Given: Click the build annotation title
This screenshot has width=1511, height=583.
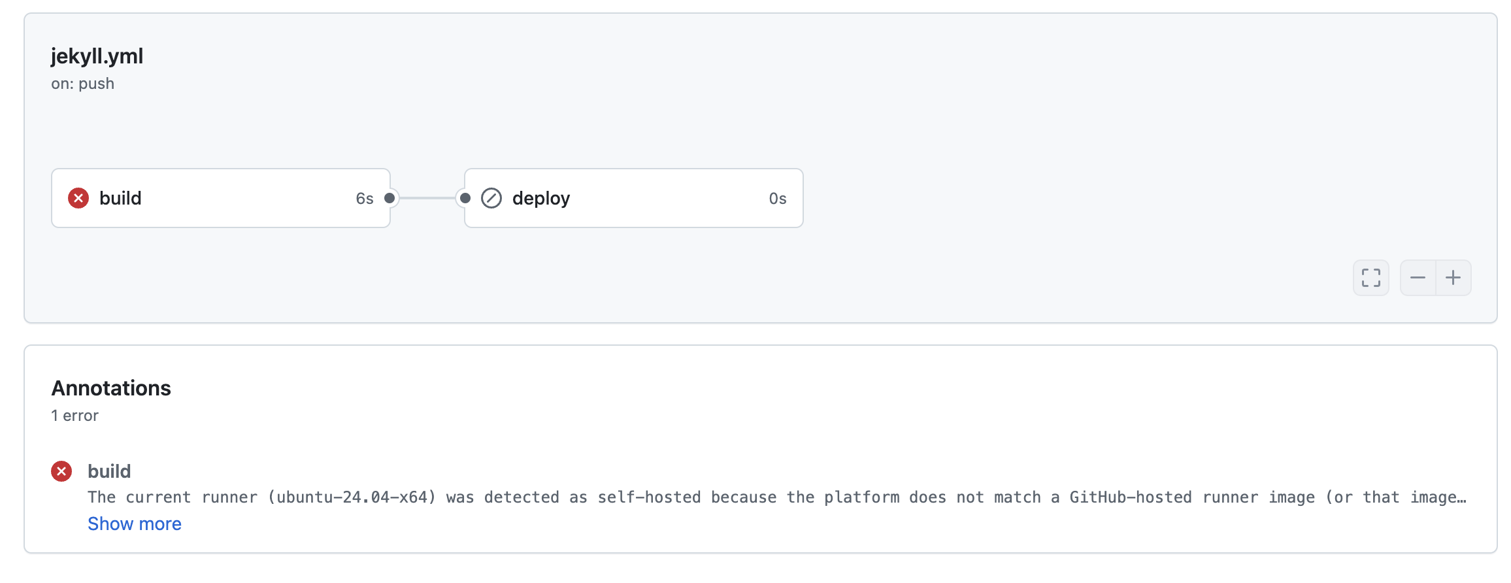Looking at the screenshot, I should (109, 471).
